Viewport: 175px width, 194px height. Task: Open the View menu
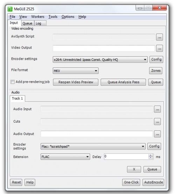[x=23, y=17]
